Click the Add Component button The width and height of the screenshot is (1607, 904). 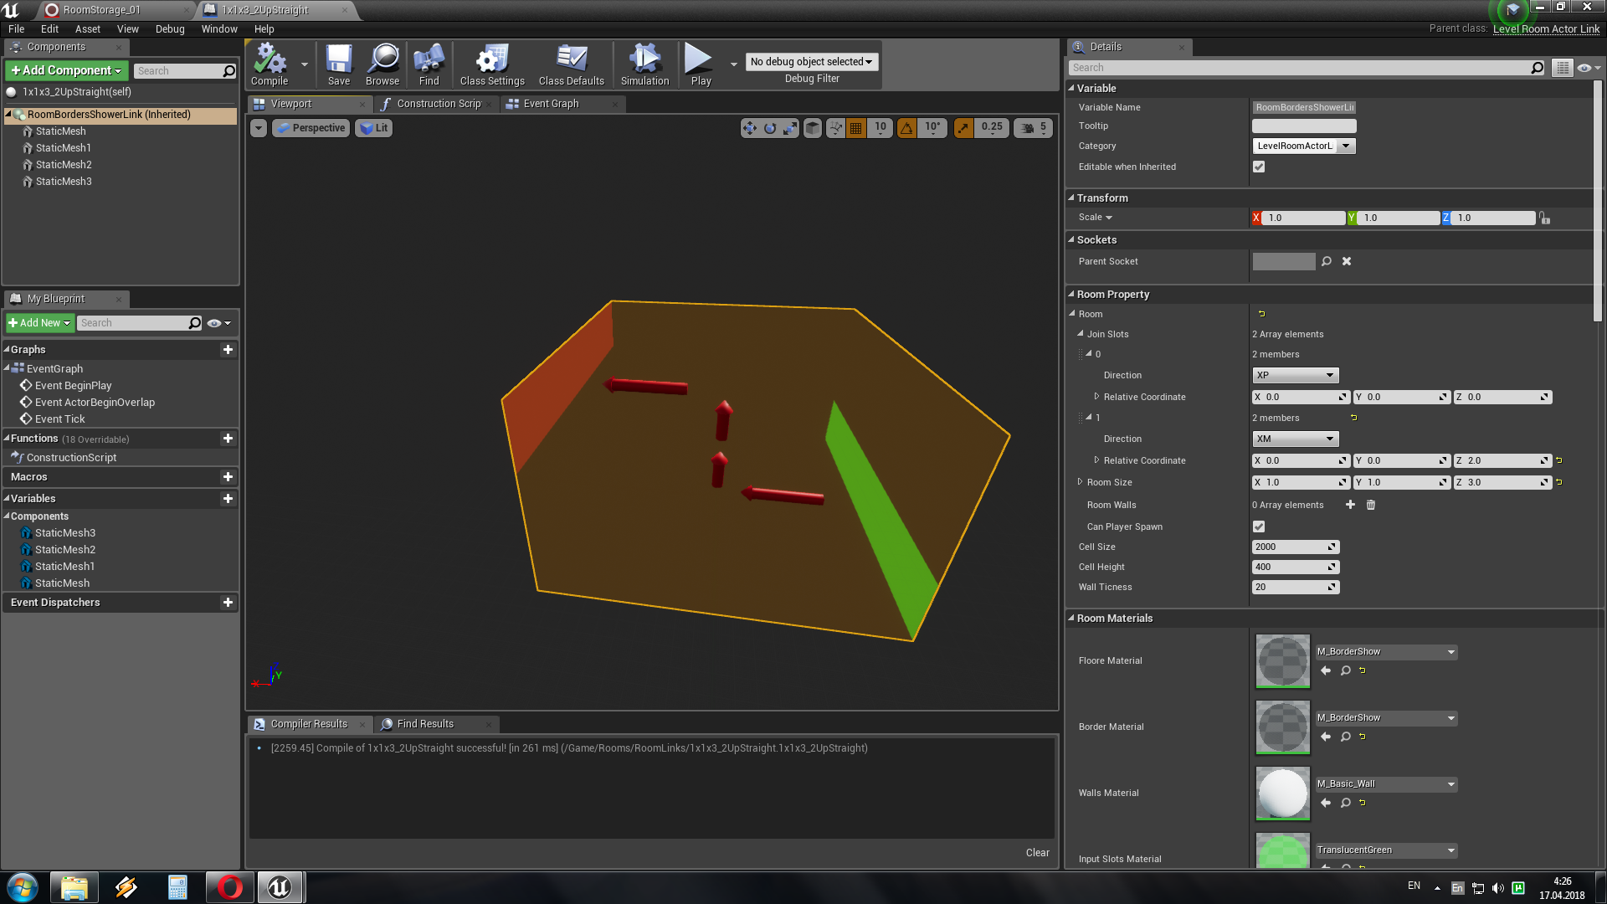point(66,70)
